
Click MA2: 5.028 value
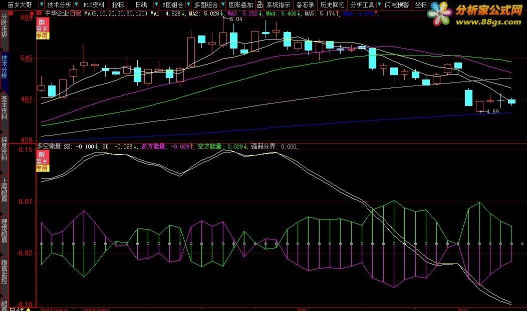coord(206,14)
